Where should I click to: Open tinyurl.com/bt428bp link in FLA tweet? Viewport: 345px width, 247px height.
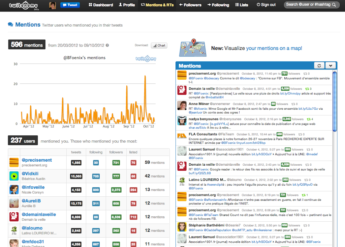click(251, 143)
